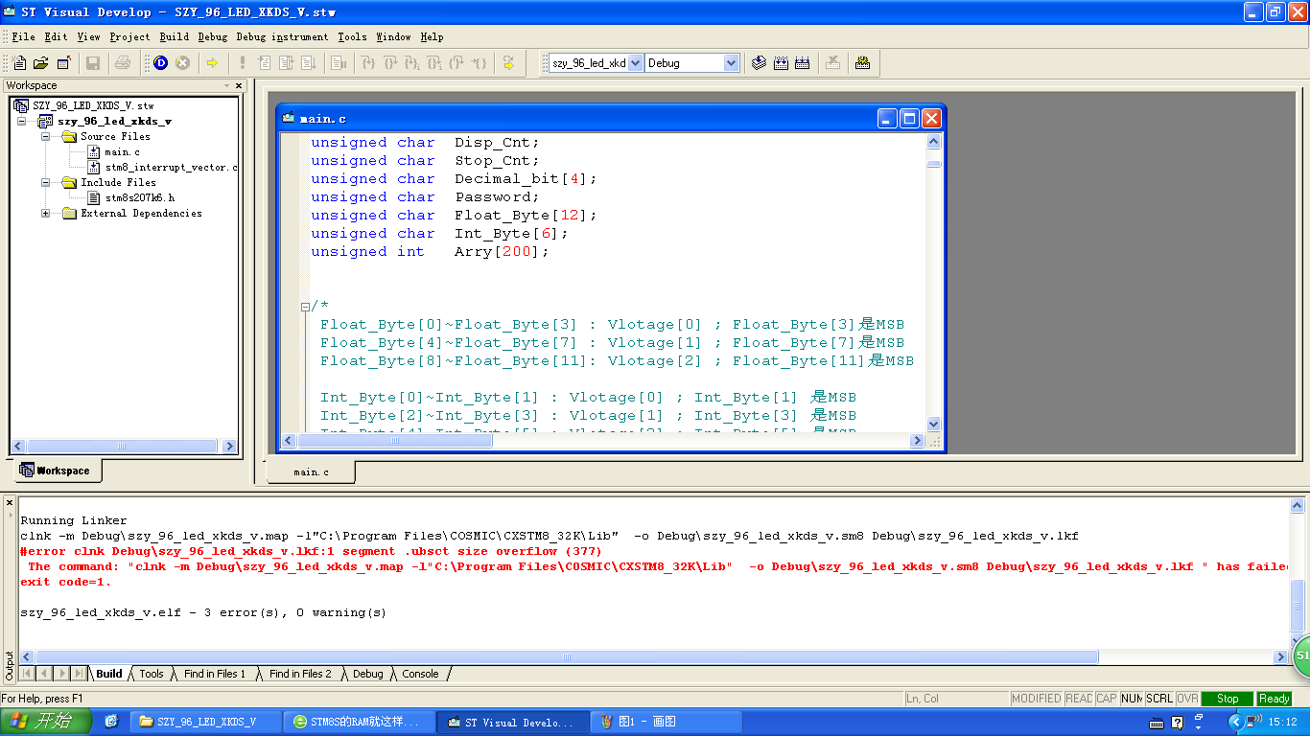Switch to SZY_96_LED_XKDS_V taskbar folder window

click(205, 722)
